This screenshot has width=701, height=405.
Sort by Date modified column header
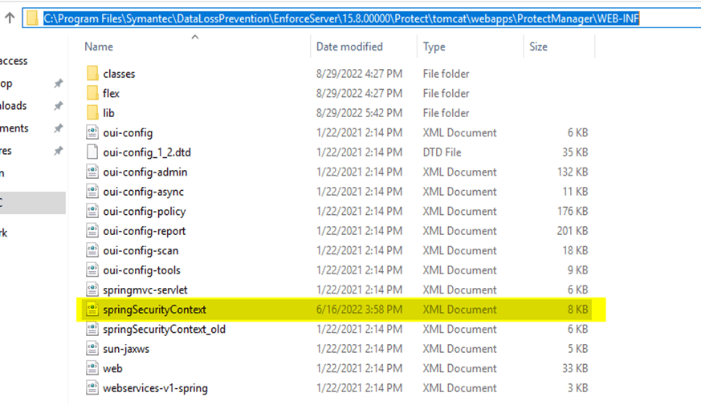click(349, 47)
